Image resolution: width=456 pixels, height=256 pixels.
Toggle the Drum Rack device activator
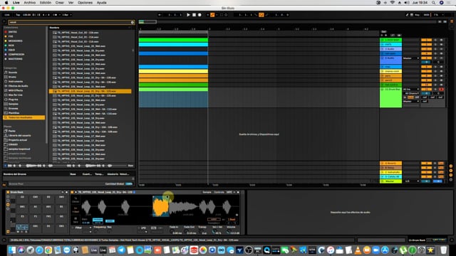click(8, 192)
